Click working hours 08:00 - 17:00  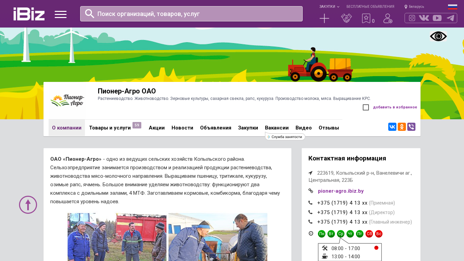(346, 248)
